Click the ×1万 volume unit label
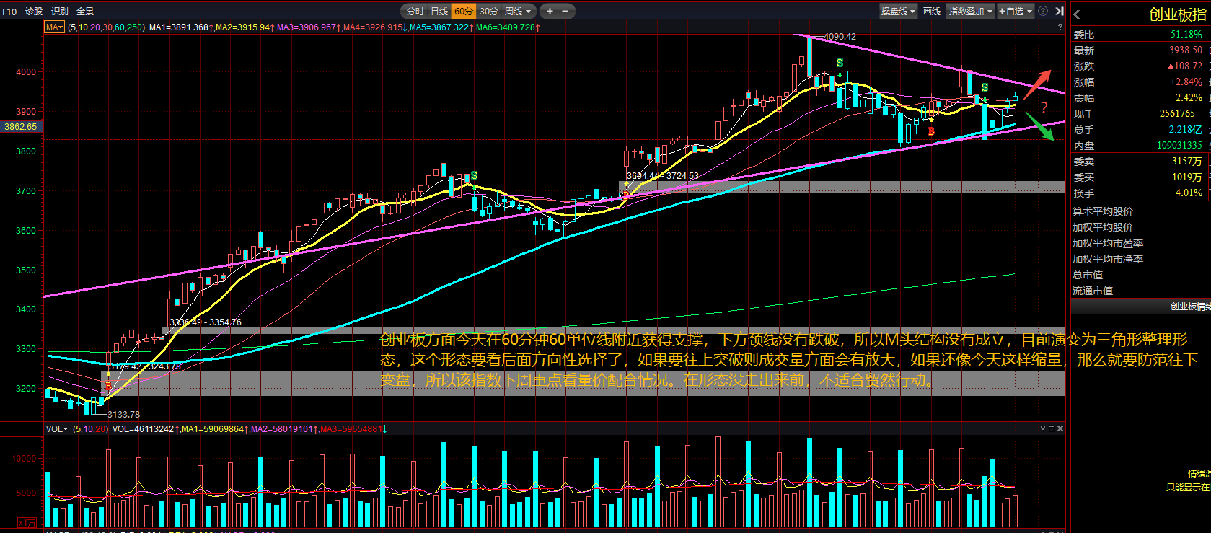The height and width of the screenshot is (533, 1211). click(x=27, y=523)
